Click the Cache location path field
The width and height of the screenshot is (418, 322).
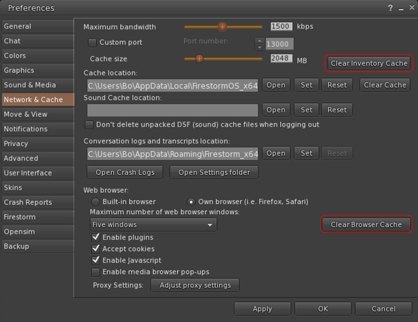click(x=172, y=86)
